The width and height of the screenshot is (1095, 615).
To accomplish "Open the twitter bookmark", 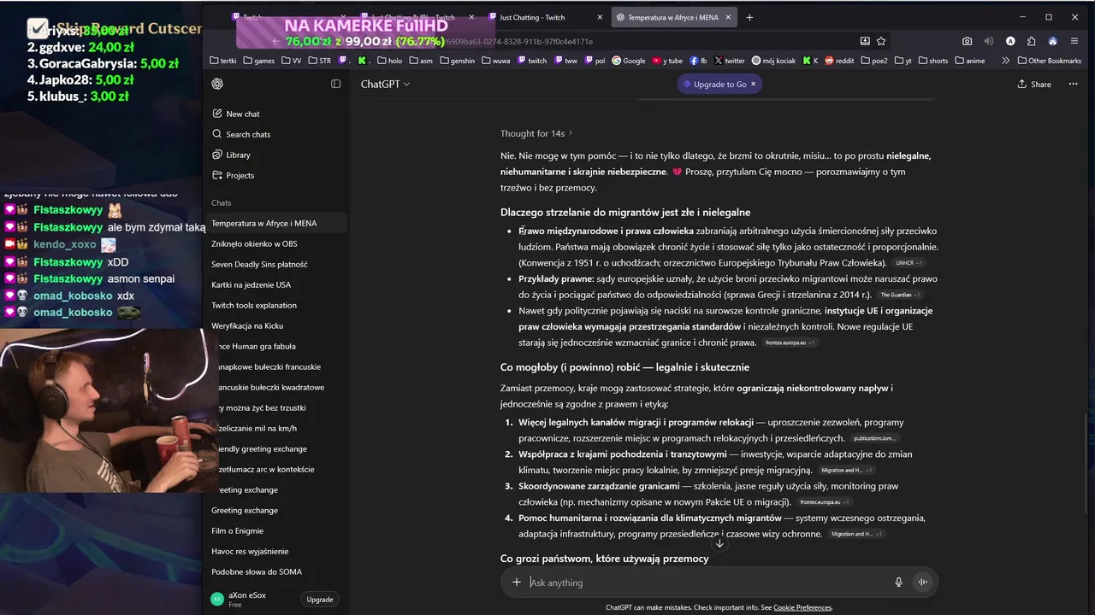I will coord(729,61).
